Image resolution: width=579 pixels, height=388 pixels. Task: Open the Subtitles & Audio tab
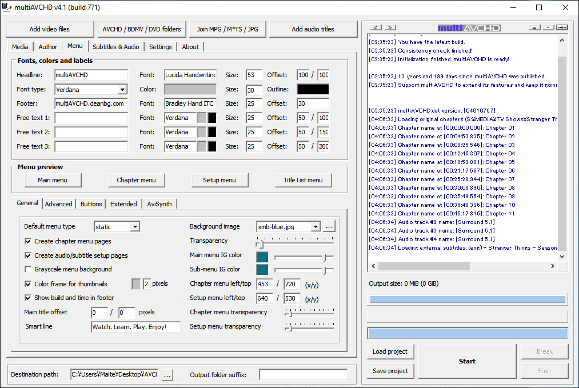pos(116,47)
